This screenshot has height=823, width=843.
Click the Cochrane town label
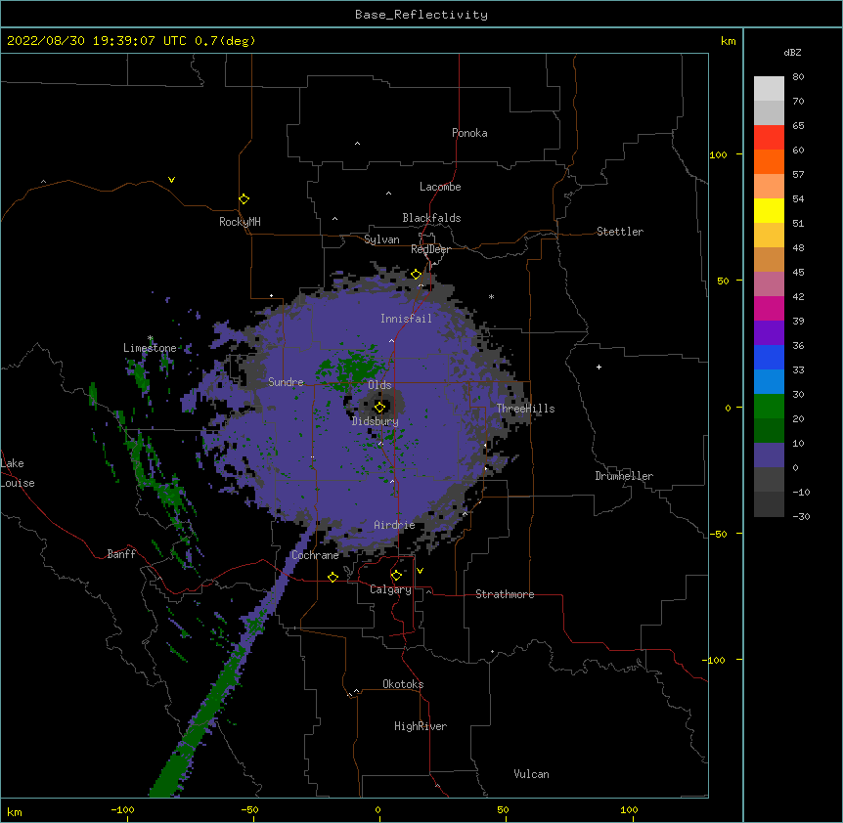point(315,555)
